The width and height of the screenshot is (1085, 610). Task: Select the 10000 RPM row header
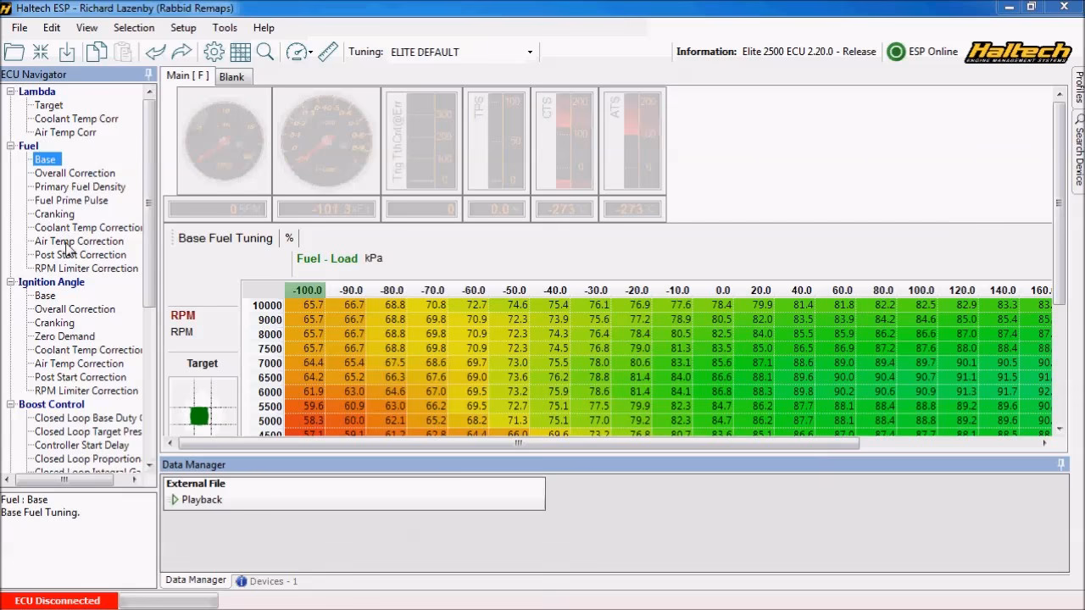point(267,305)
